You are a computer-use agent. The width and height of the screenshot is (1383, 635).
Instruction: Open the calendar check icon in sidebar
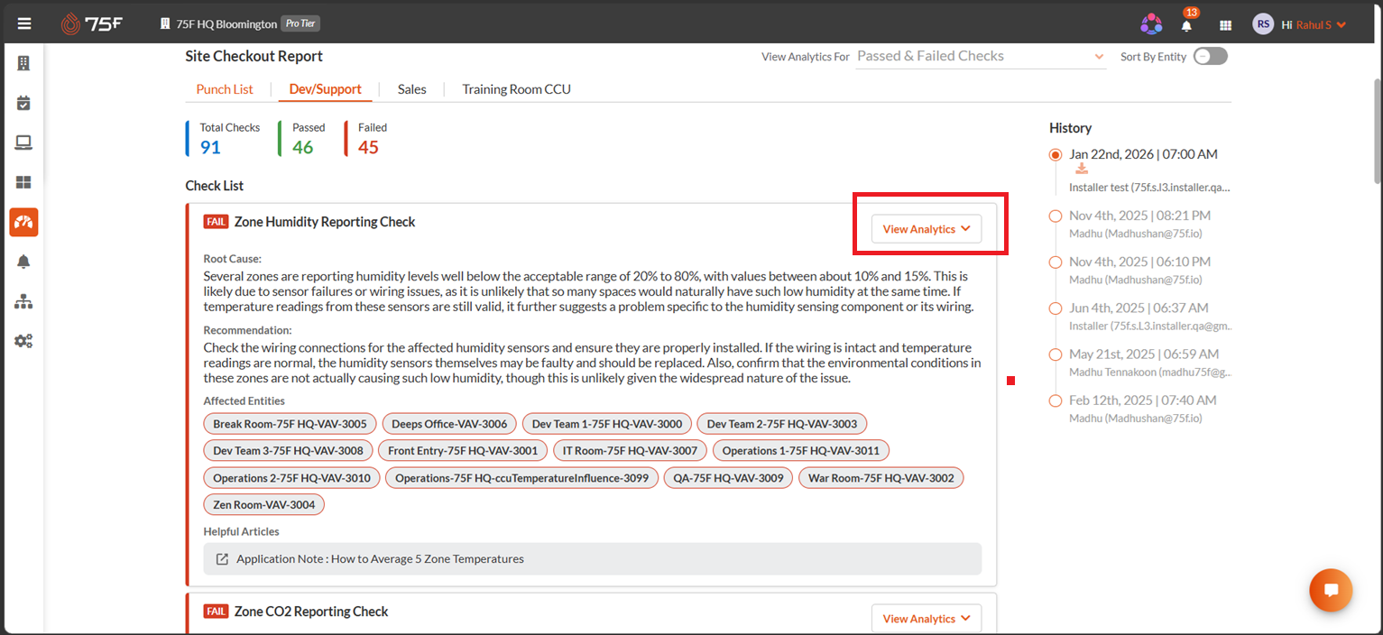click(x=23, y=103)
